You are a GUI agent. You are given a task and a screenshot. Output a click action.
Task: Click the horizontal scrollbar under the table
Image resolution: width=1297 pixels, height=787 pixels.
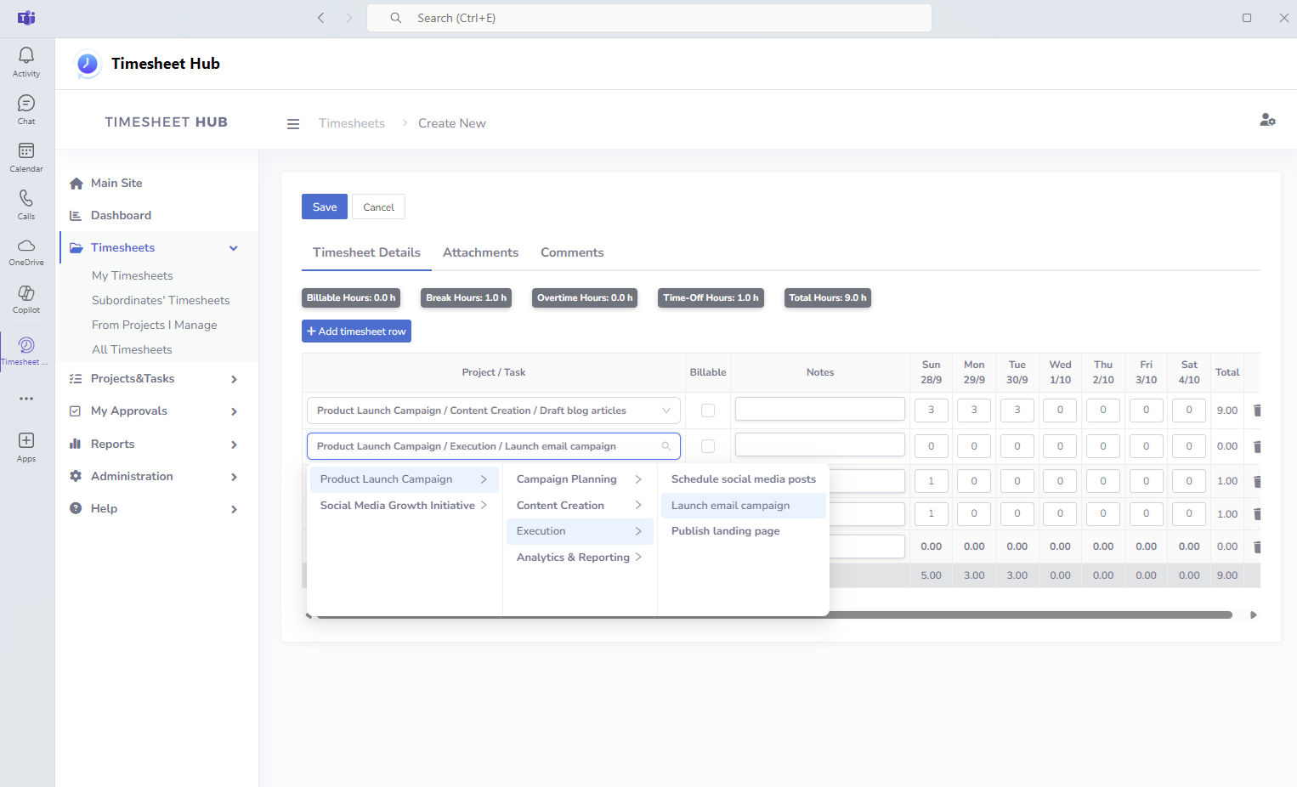pyautogui.click(x=1020, y=614)
